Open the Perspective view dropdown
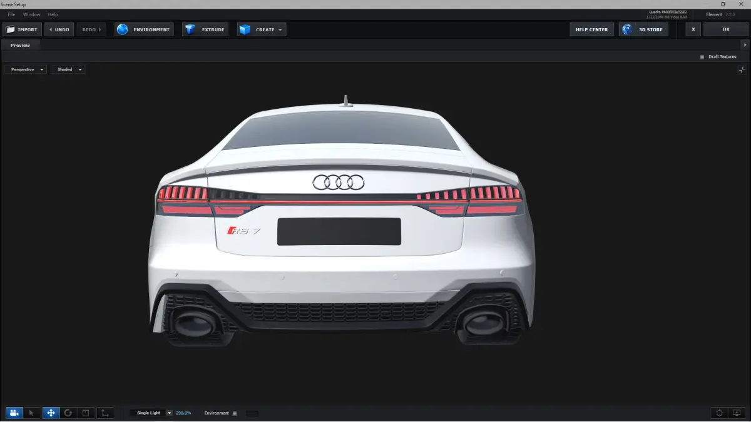The height and width of the screenshot is (422, 751). [26, 69]
